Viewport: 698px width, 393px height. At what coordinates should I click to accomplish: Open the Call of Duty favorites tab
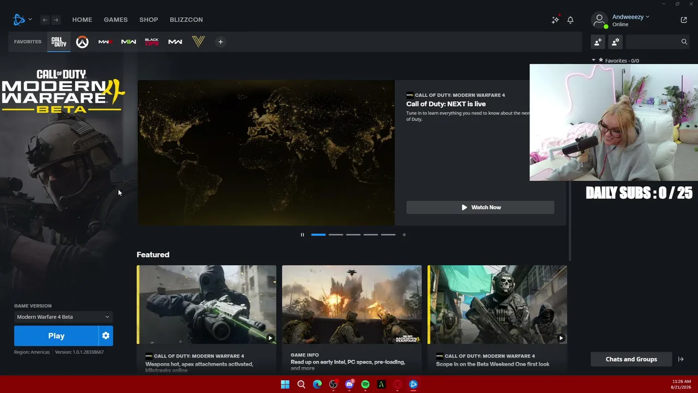(x=58, y=42)
